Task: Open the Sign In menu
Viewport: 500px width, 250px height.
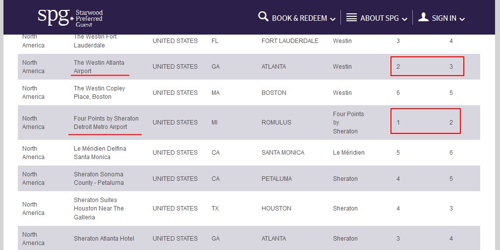Action: point(444,18)
